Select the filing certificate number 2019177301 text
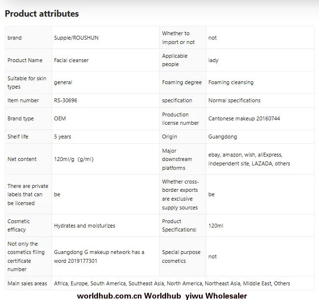Image resolution: width=319 pixels, height=300 pixels. coord(99,256)
